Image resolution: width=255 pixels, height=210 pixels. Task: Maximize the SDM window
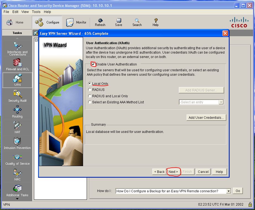click(x=243, y=6)
